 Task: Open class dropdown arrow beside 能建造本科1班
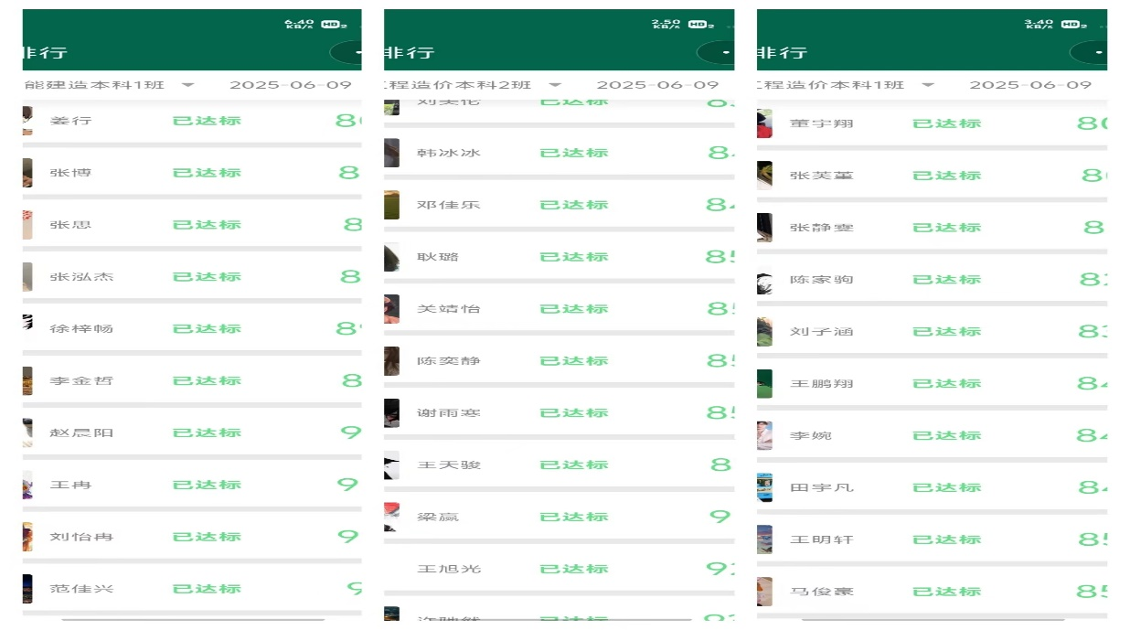(188, 85)
